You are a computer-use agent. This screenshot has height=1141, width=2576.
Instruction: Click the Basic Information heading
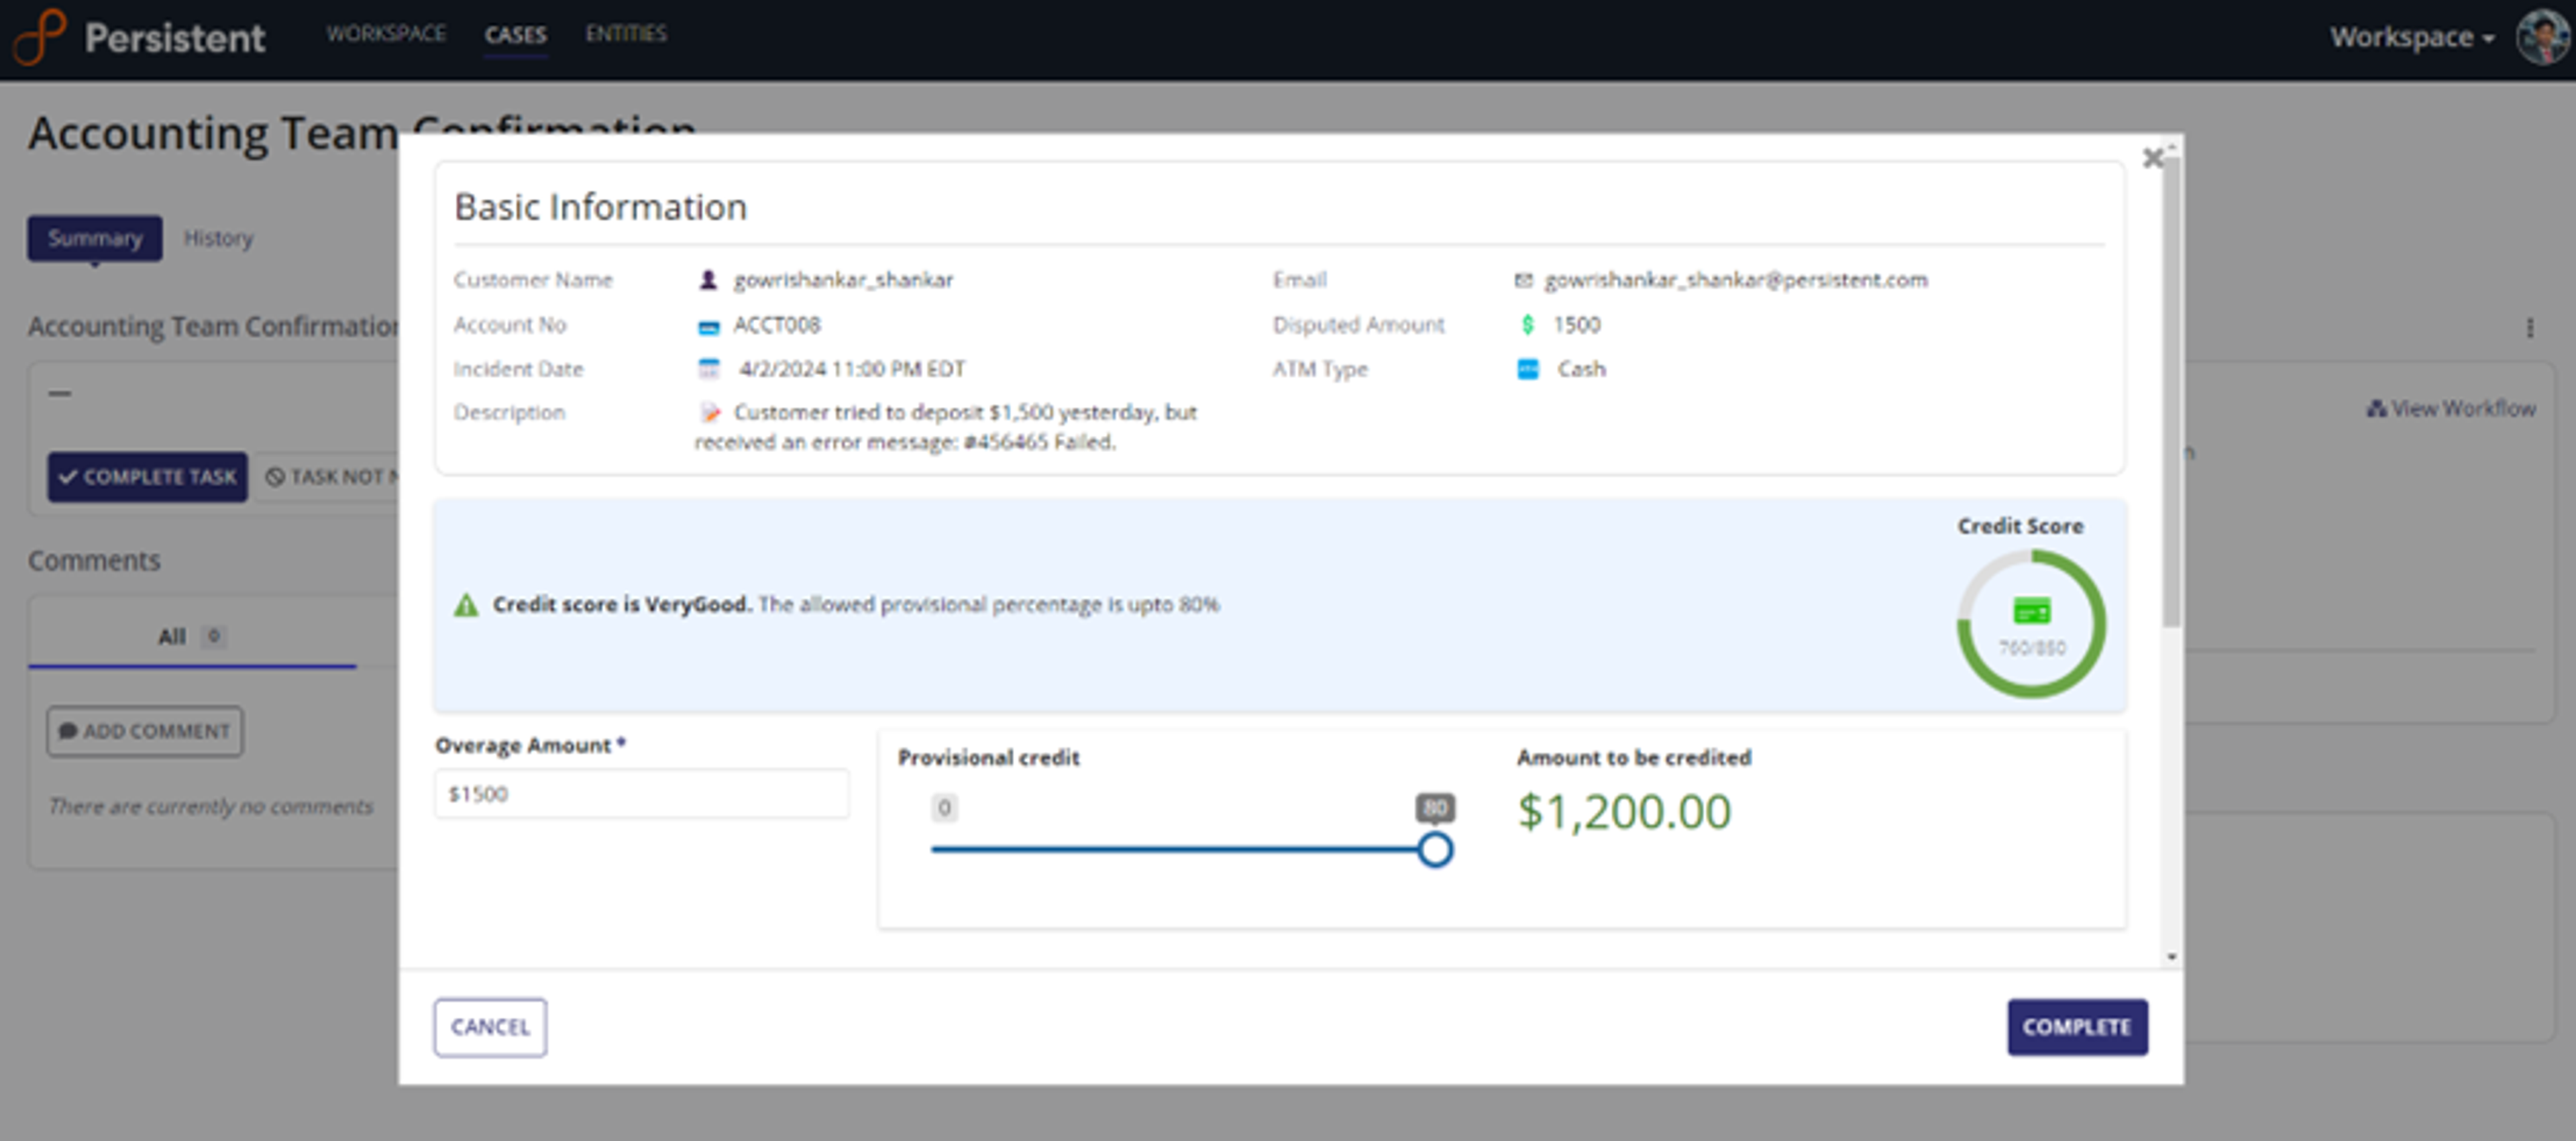[600, 207]
